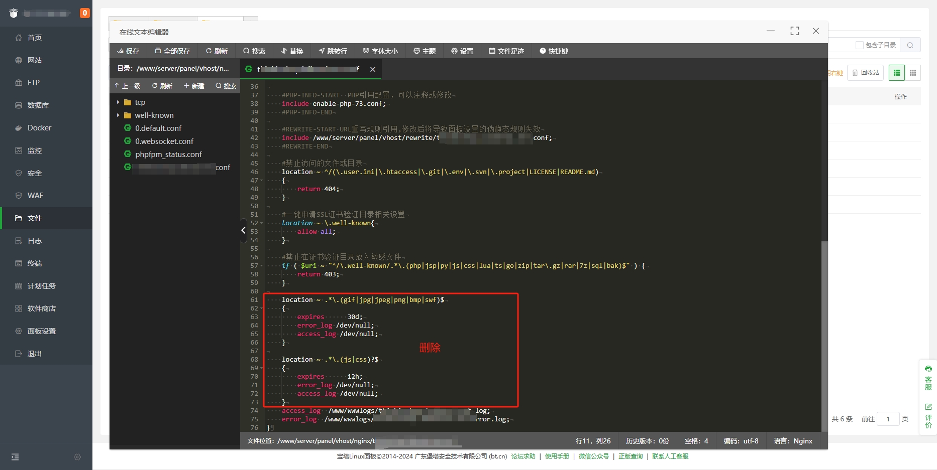Click the editor vertical scrollbar
Viewport: 937px width, 470px height.
coord(824,301)
